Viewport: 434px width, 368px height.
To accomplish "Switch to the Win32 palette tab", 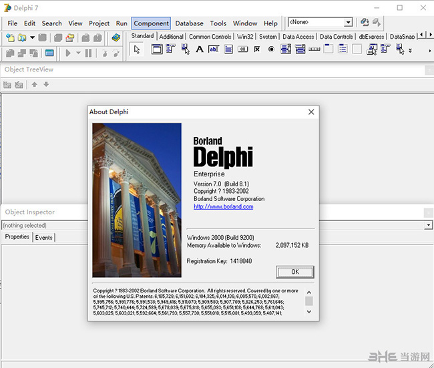I will click(245, 37).
